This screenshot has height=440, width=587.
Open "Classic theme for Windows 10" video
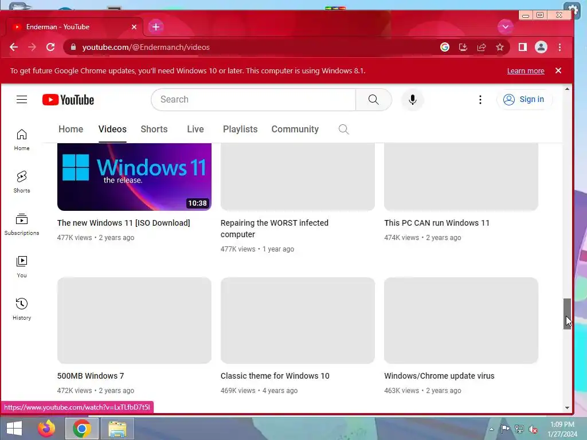click(275, 376)
